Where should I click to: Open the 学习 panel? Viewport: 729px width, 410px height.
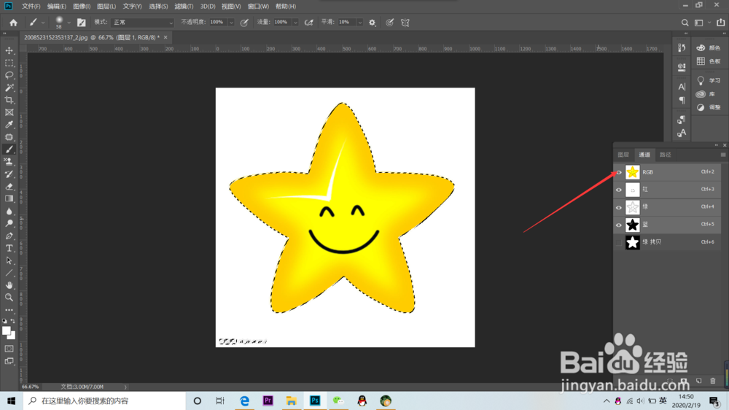709,80
